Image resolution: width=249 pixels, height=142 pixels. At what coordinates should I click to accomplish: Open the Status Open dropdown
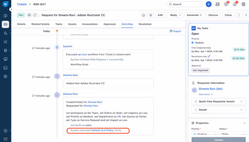tap(232, 134)
